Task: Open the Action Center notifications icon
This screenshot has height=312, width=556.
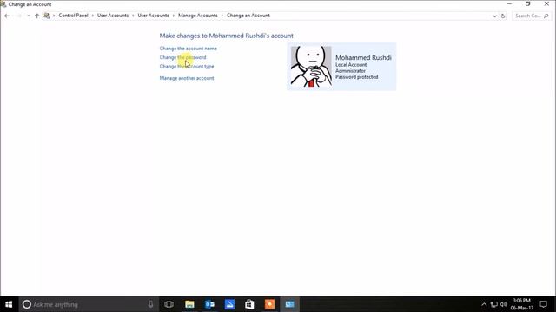Action: point(544,304)
